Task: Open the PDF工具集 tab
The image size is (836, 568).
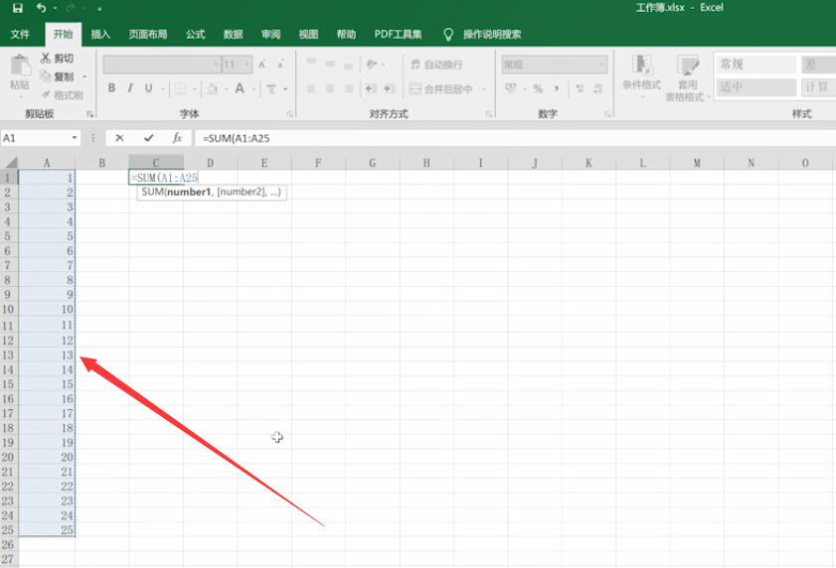Action: click(x=398, y=35)
